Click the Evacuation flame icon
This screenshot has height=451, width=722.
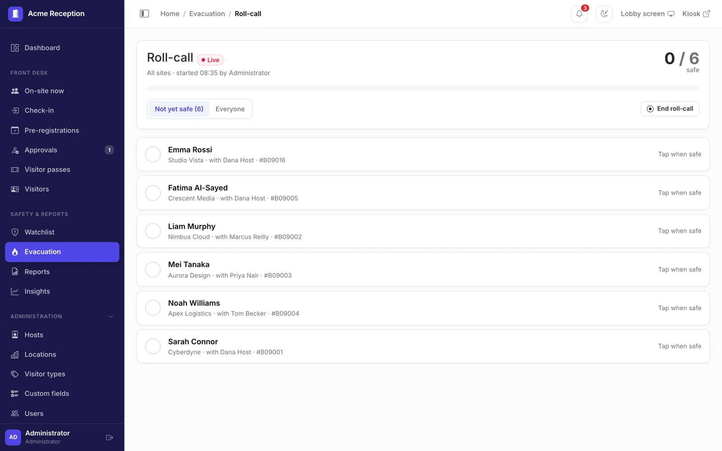pyautogui.click(x=15, y=252)
